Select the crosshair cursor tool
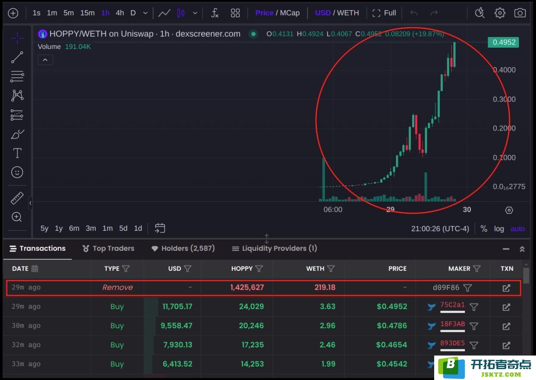Screen dimensions: 536x380 click(17, 38)
